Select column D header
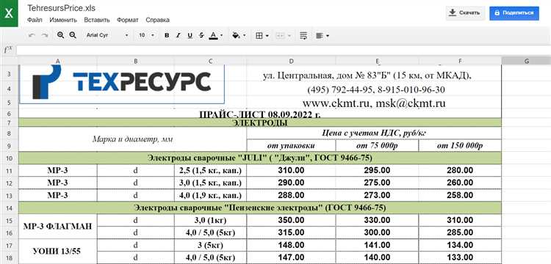 click(292, 61)
